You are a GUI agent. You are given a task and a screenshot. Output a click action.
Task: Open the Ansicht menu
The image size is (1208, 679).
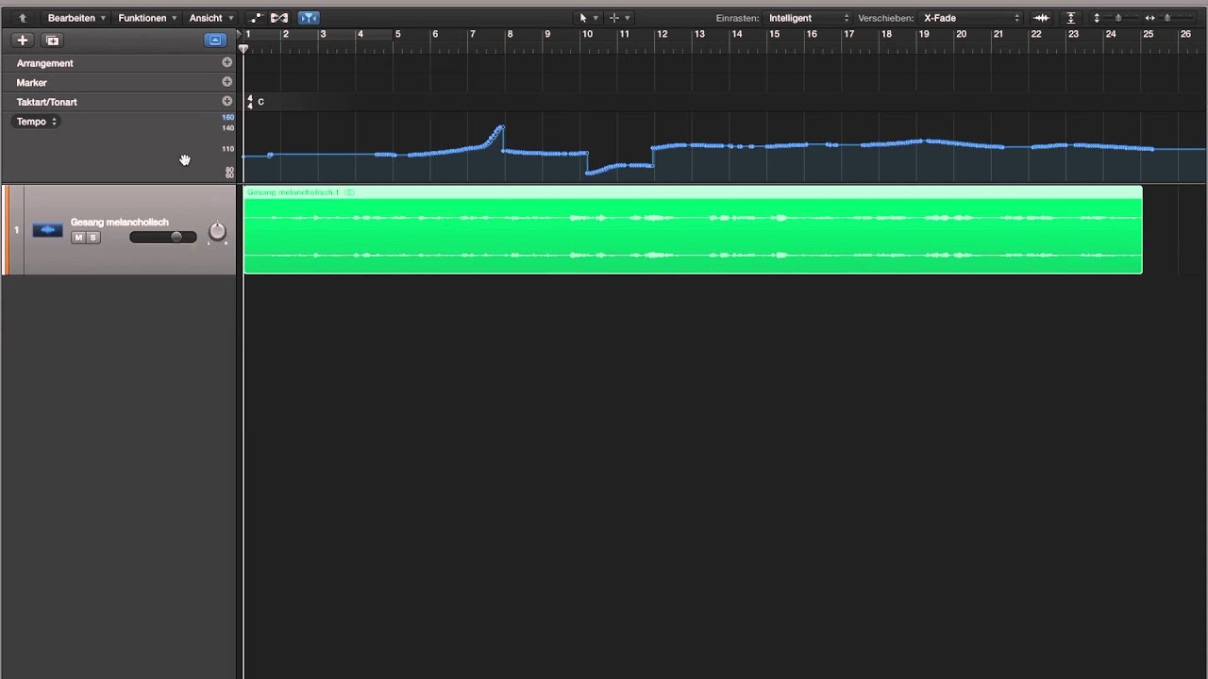210,18
